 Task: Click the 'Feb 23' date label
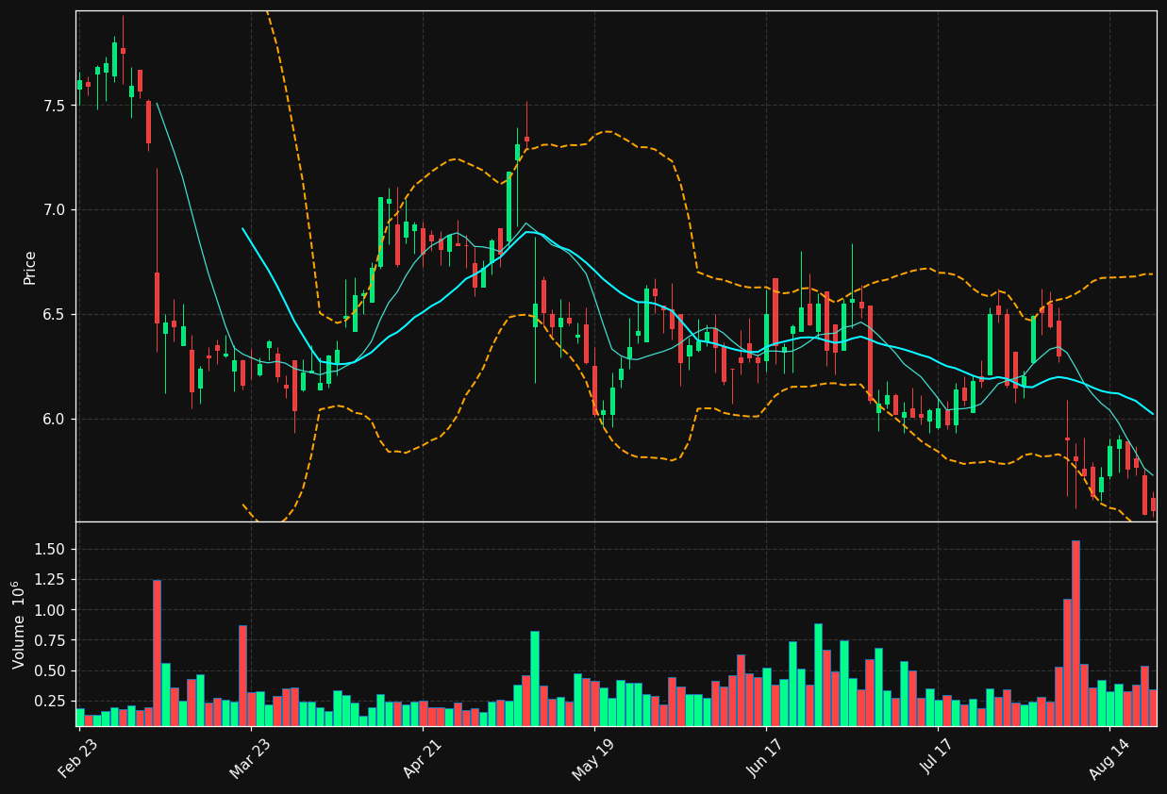click(77, 758)
